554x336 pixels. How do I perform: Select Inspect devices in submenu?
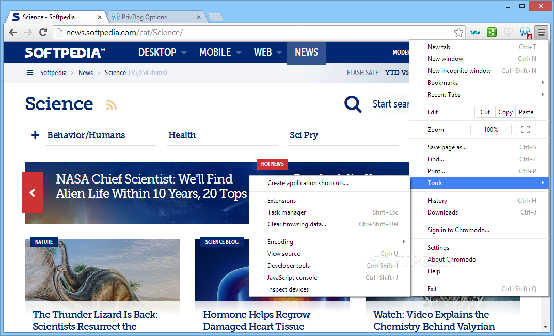tap(329, 289)
